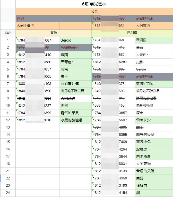Select '史彬' in the 冒险 column
Viewport: 173px width, 197px height.
(x=75, y=106)
